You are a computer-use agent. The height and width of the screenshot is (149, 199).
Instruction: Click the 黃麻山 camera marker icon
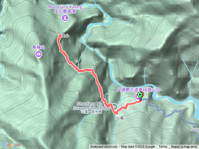coord(39,54)
